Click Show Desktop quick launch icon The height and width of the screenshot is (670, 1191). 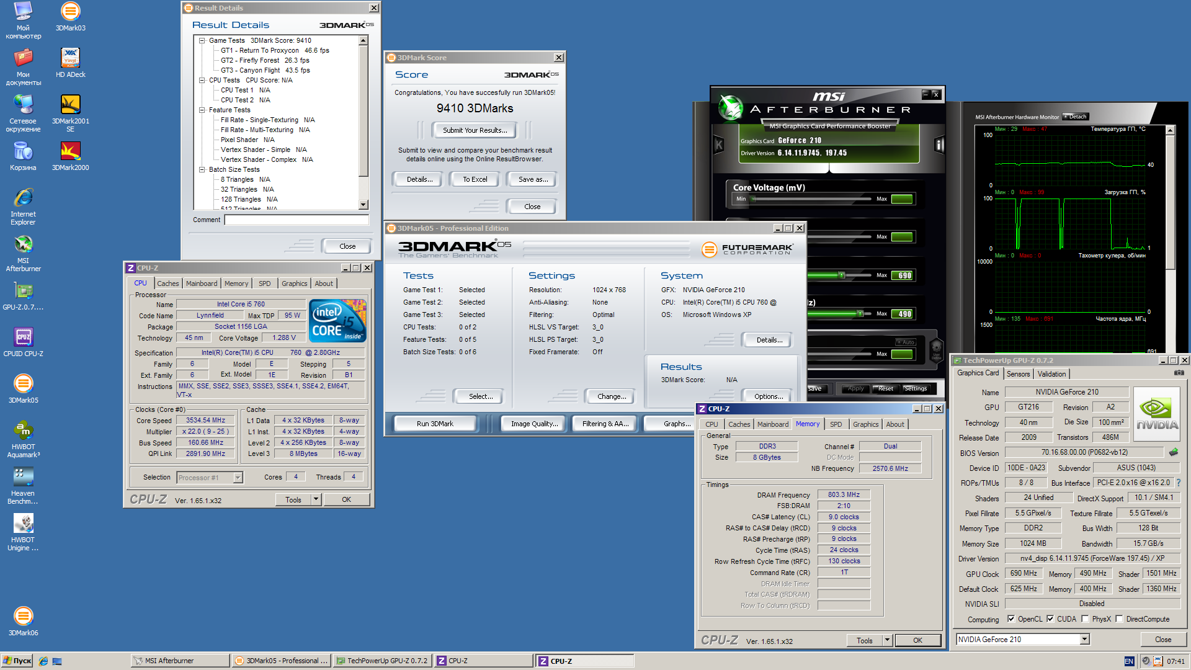57,661
